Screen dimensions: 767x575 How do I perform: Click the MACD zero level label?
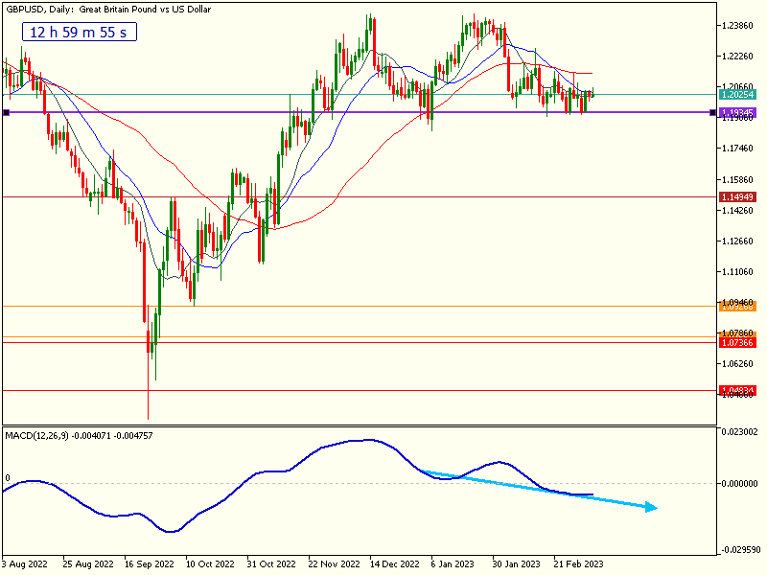(8, 477)
